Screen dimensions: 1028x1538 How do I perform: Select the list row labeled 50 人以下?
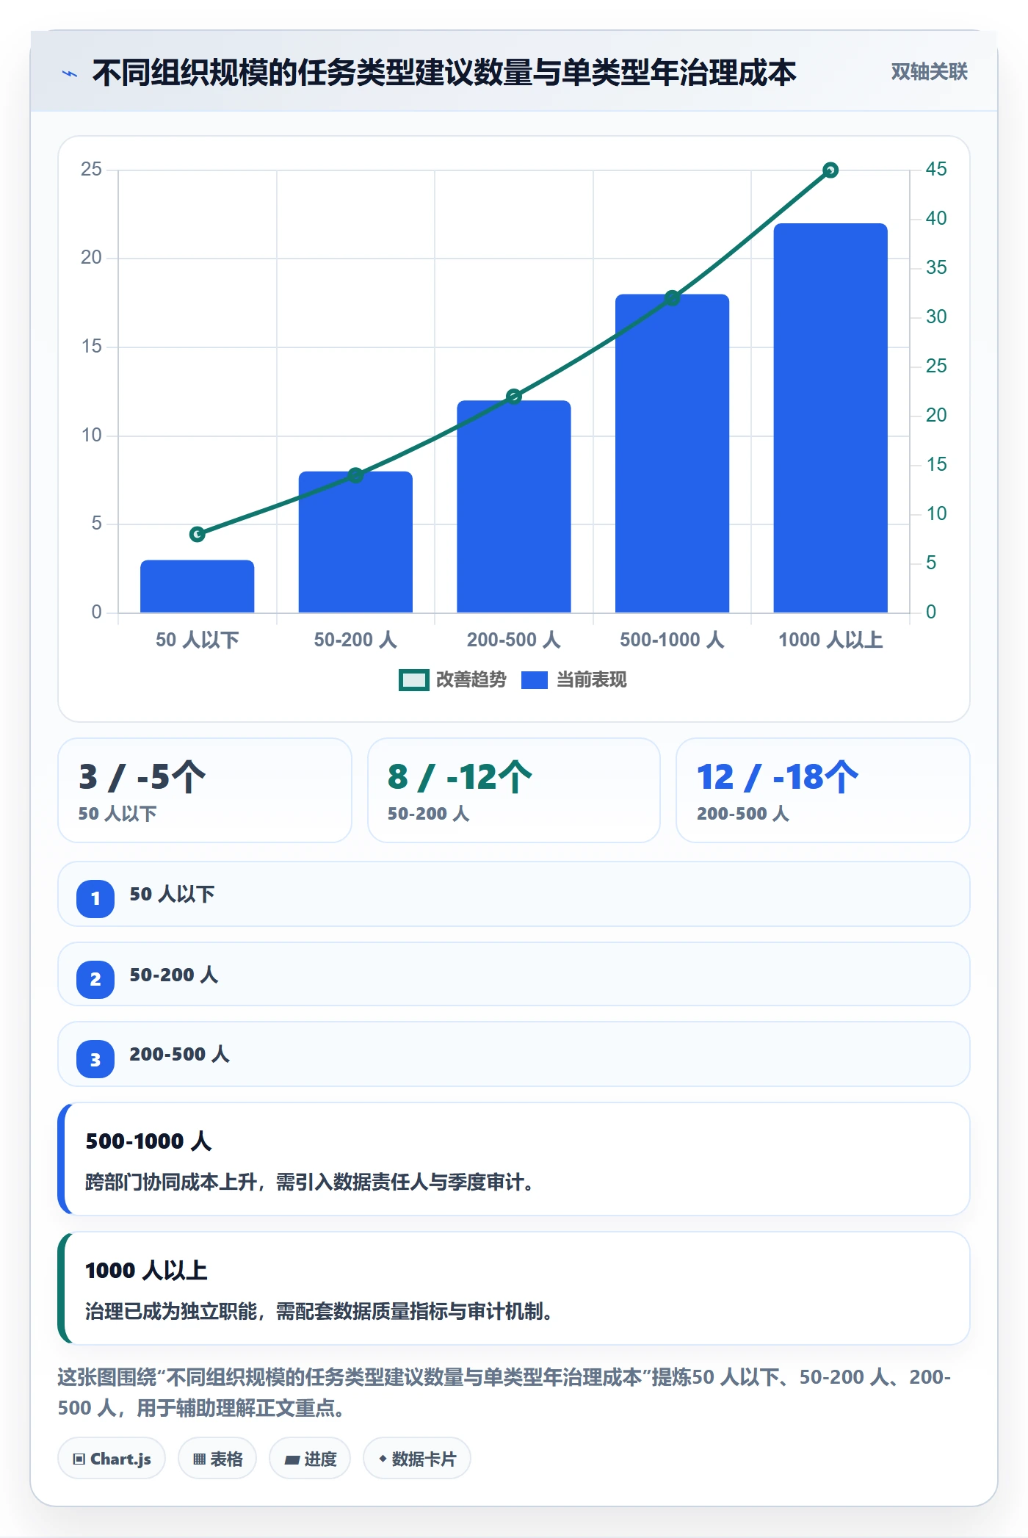point(514,895)
